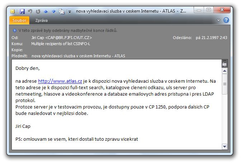Click the PS line in message body

coord(77,139)
